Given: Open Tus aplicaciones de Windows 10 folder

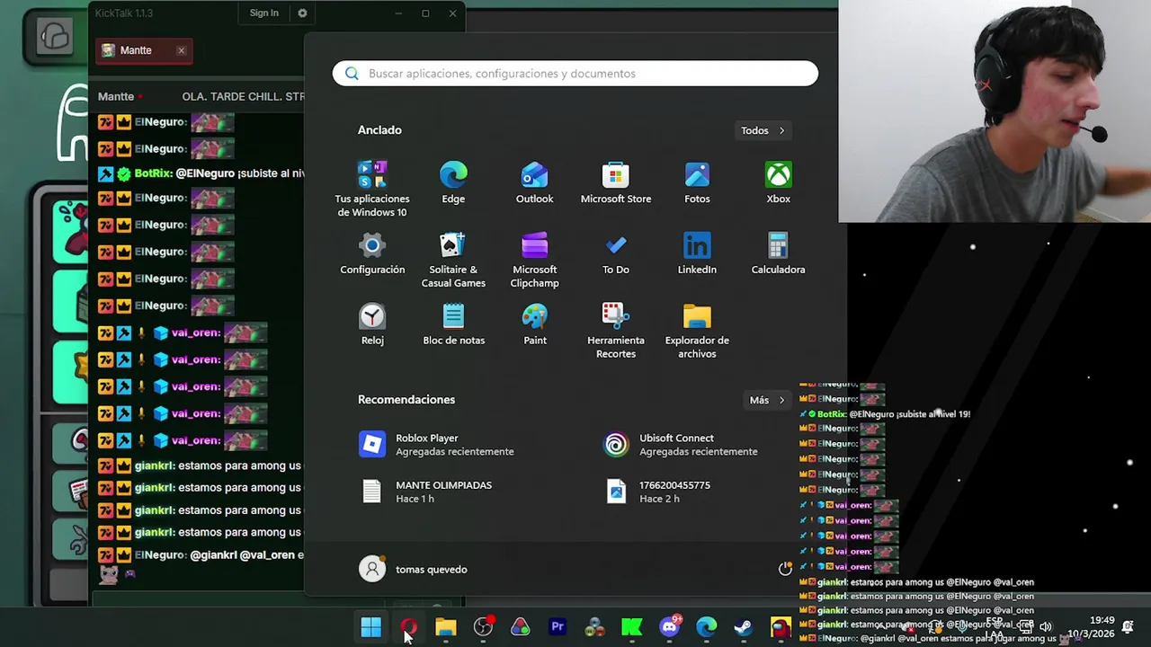Looking at the screenshot, I should (372, 189).
